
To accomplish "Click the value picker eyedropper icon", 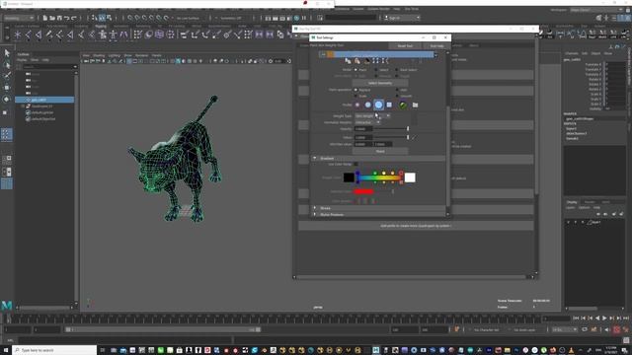I will click(x=414, y=137).
